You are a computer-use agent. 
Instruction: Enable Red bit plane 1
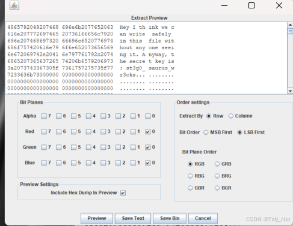click(133, 132)
